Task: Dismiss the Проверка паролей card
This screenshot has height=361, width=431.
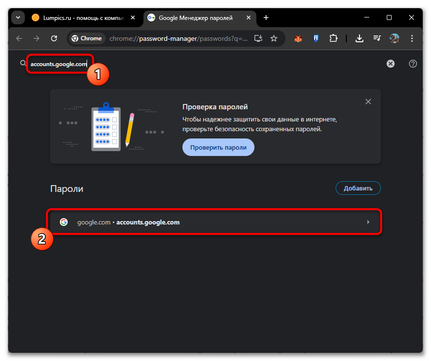Action: coord(368,102)
